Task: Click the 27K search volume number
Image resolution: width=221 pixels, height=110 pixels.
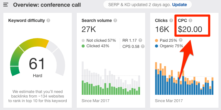Action: 89,29
